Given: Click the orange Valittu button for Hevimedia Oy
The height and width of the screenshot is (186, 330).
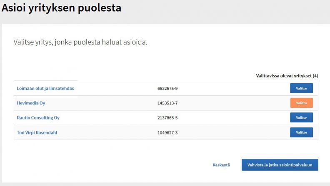Looking at the screenshot, I should pos(301,103).
